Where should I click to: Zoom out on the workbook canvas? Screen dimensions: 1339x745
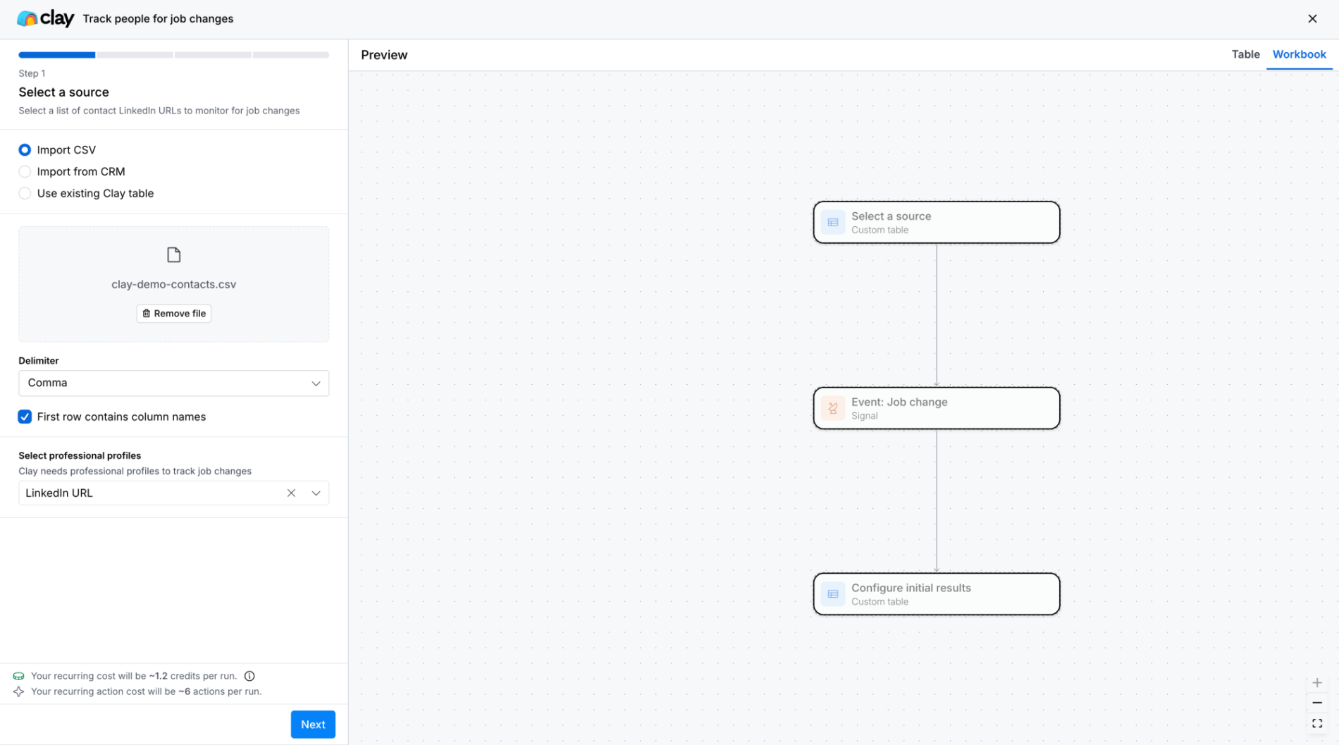tap(1317, 703)
